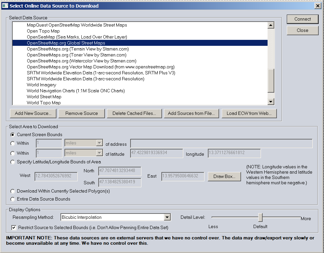Click the dialog's title bar application icon

(5, 6)
